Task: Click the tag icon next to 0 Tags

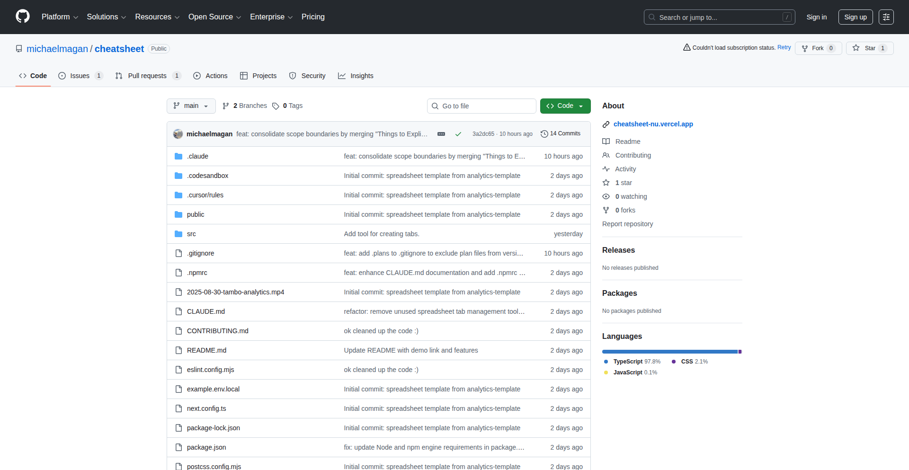Action: pyautogui.click(x=276, y=106)
